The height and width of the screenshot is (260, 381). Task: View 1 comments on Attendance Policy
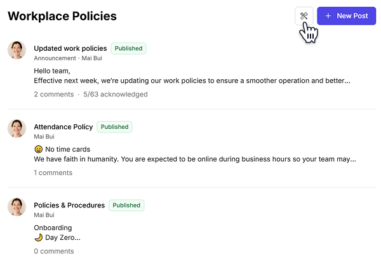coord(53,172)
